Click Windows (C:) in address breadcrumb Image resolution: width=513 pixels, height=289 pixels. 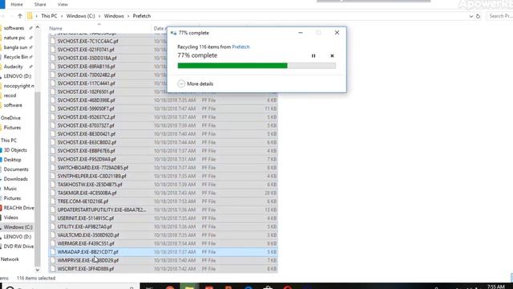coord(80,16)
